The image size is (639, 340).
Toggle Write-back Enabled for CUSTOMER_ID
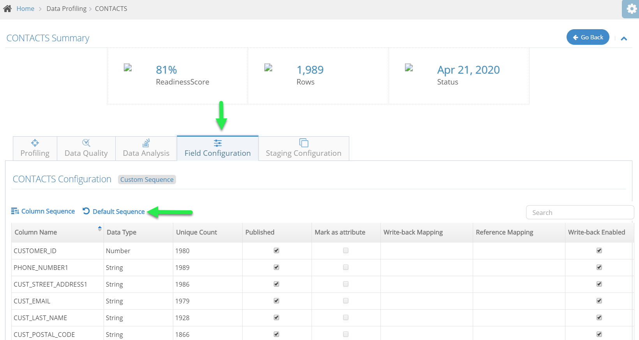point(599,250)
